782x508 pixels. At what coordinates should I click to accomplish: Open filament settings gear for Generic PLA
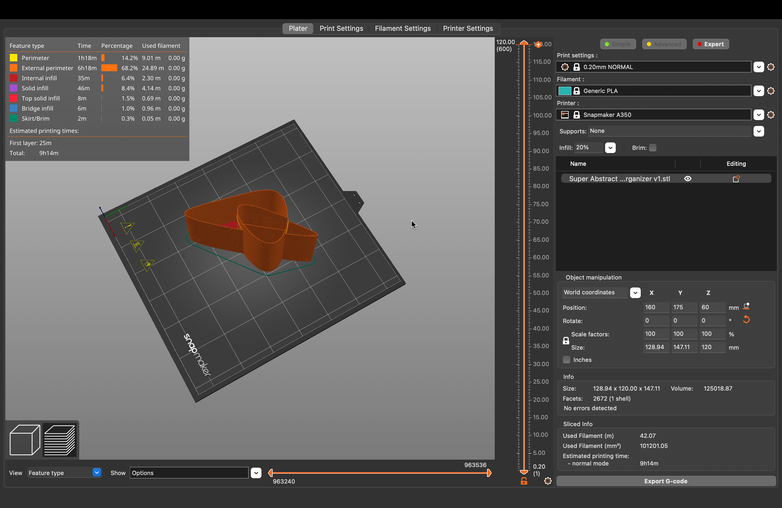coord(771,91)
